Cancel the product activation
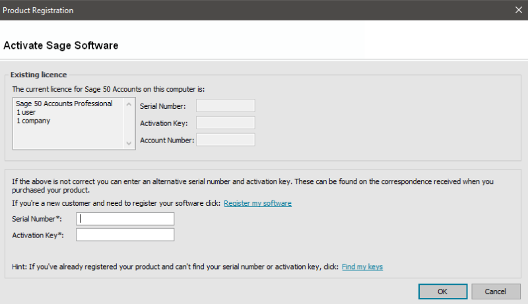Image resolution: width=528 pixels, height=304 pixels. click(x=496, y=291)
